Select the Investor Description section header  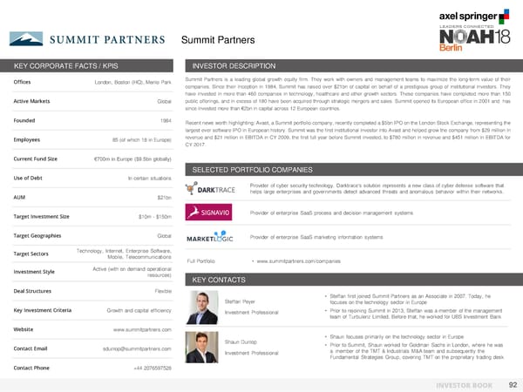click(233, 64)
